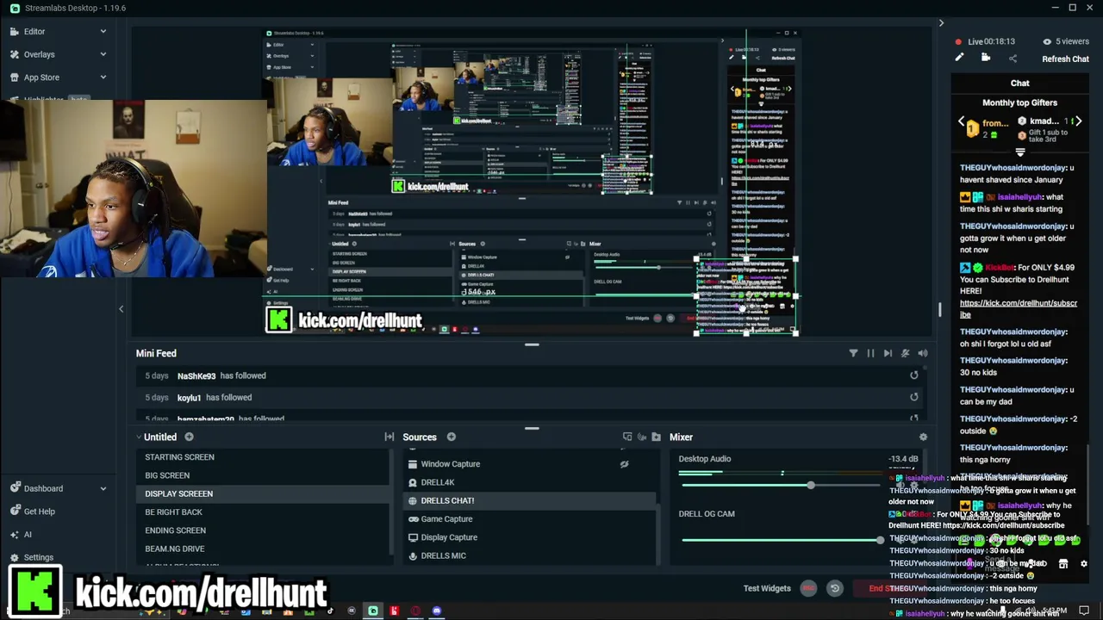Replay the NaShKe93 follow alert
Screen dimensions: 1103x620
point(914,375)
